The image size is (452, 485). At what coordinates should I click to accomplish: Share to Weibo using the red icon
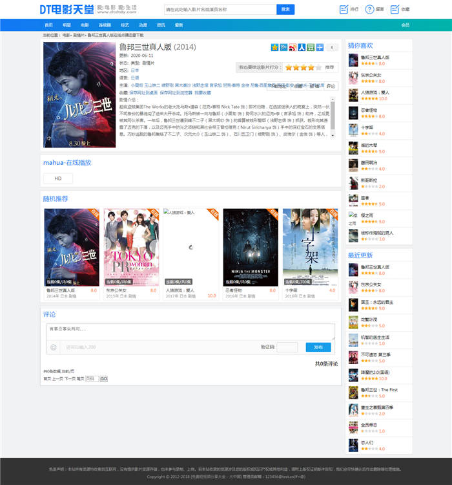point(293,47)
